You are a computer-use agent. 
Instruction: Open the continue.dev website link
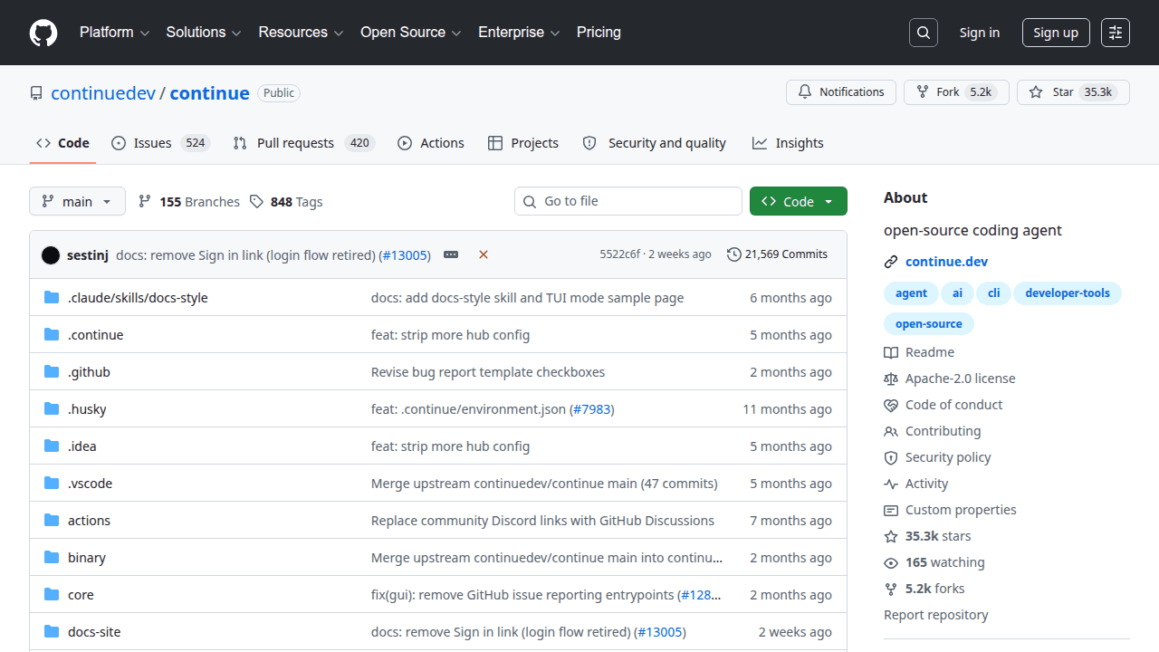click(x=946, y=262)
